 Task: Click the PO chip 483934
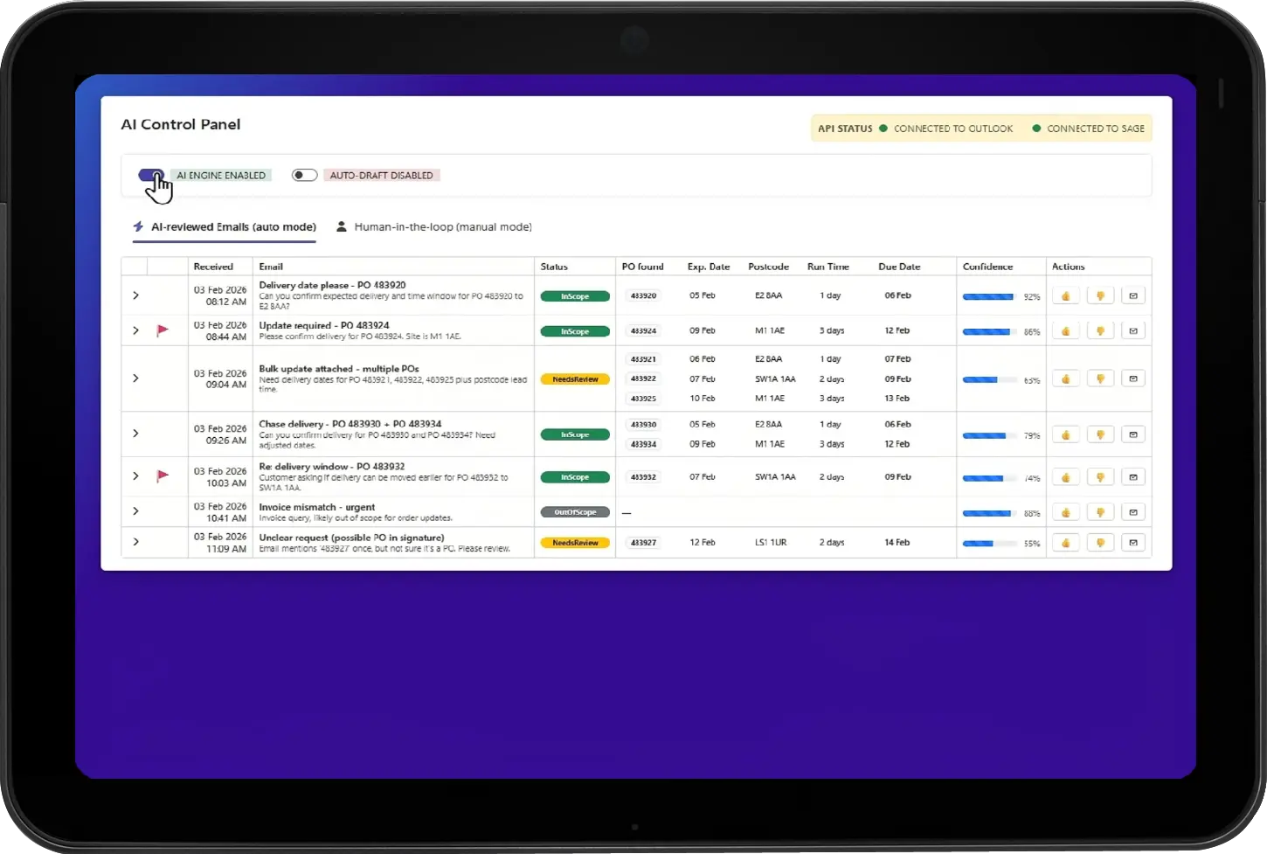pos(643,444)
